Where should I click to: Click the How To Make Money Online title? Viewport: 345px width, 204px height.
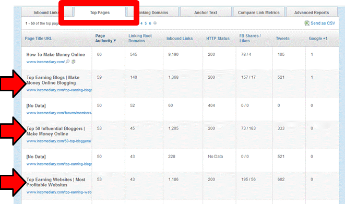pos(56,54)
